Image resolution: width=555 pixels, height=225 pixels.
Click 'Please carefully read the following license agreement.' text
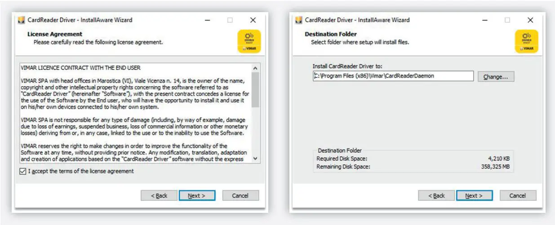coord(98,42)
